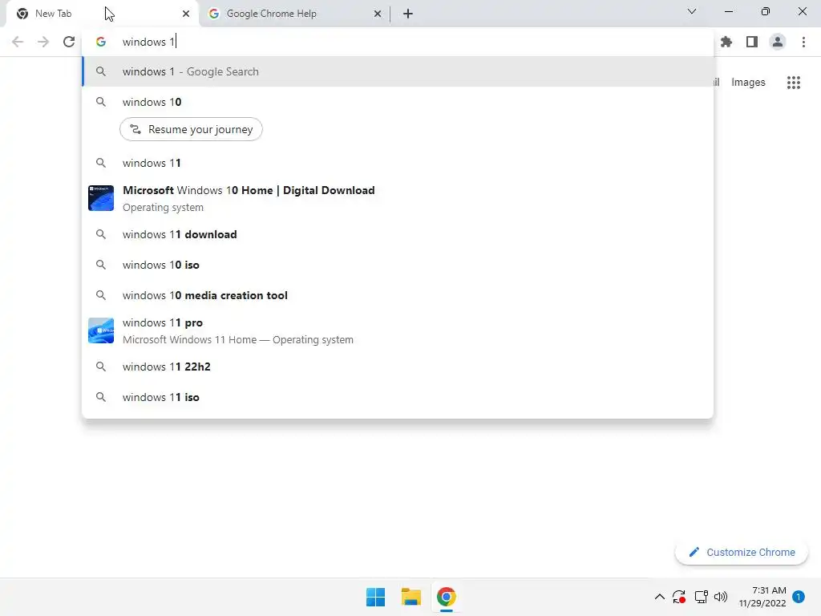Choose 'windows 11 22h2' suggestion
The width and height of the screenshot is (821, 616).
pyautogui.click(x=398, y=367)
